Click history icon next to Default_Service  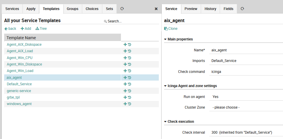point(130,84)
